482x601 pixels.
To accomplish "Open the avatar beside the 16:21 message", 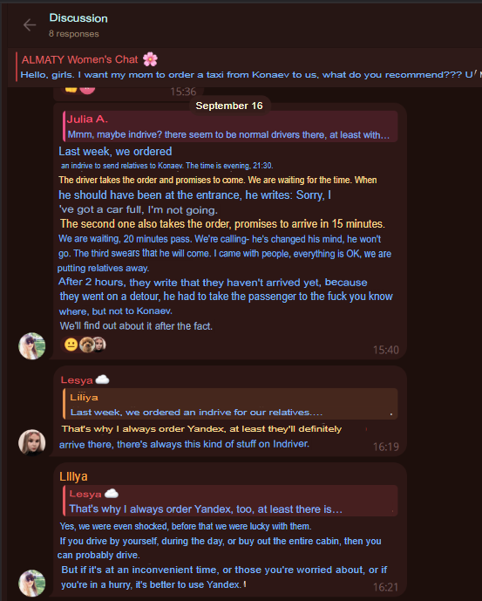I will (32, 584).
